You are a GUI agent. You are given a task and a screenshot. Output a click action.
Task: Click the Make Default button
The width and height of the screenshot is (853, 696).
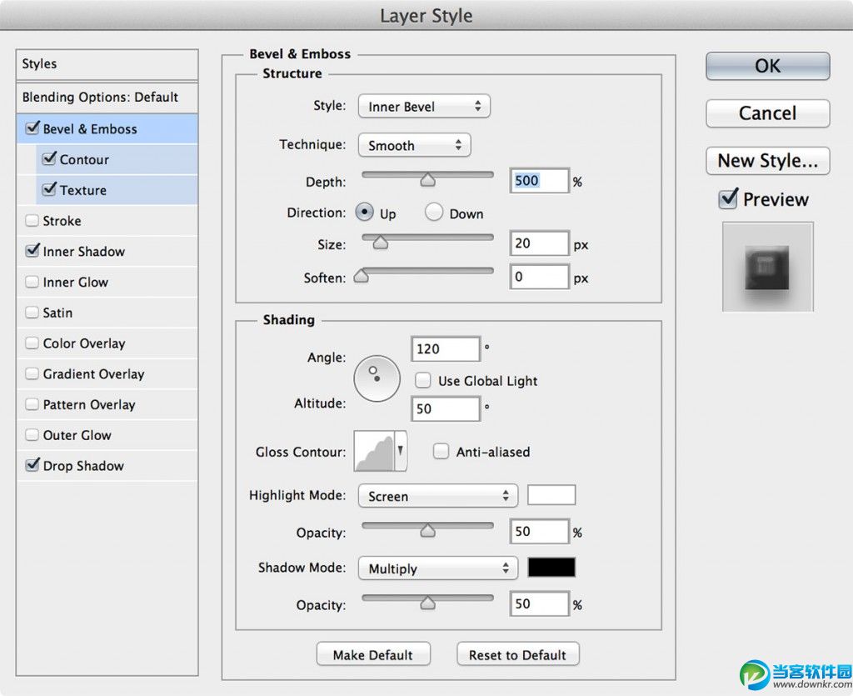point(373,654)
